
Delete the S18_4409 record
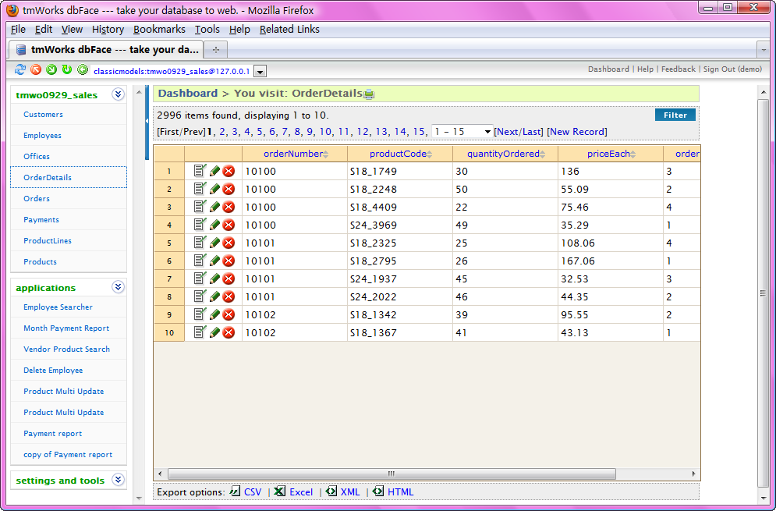pos(229,207)
